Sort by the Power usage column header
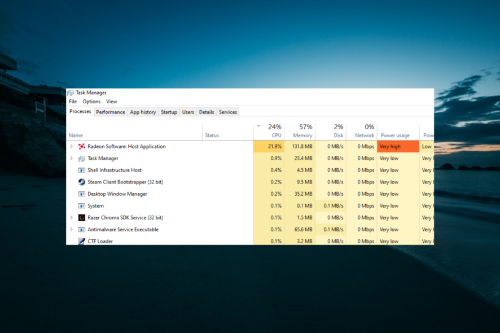Screen dimensions: 500x333 (398, 132)
